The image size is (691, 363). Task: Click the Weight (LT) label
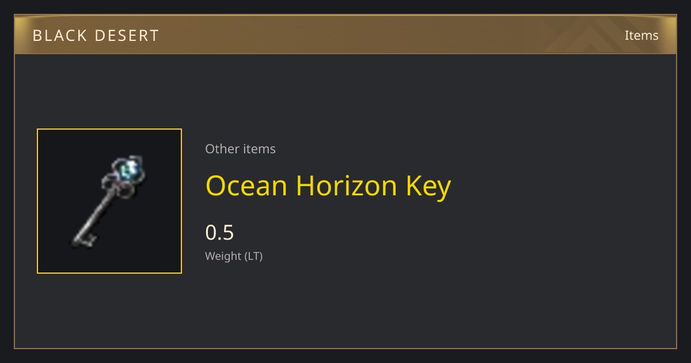(x=234, y=256)
